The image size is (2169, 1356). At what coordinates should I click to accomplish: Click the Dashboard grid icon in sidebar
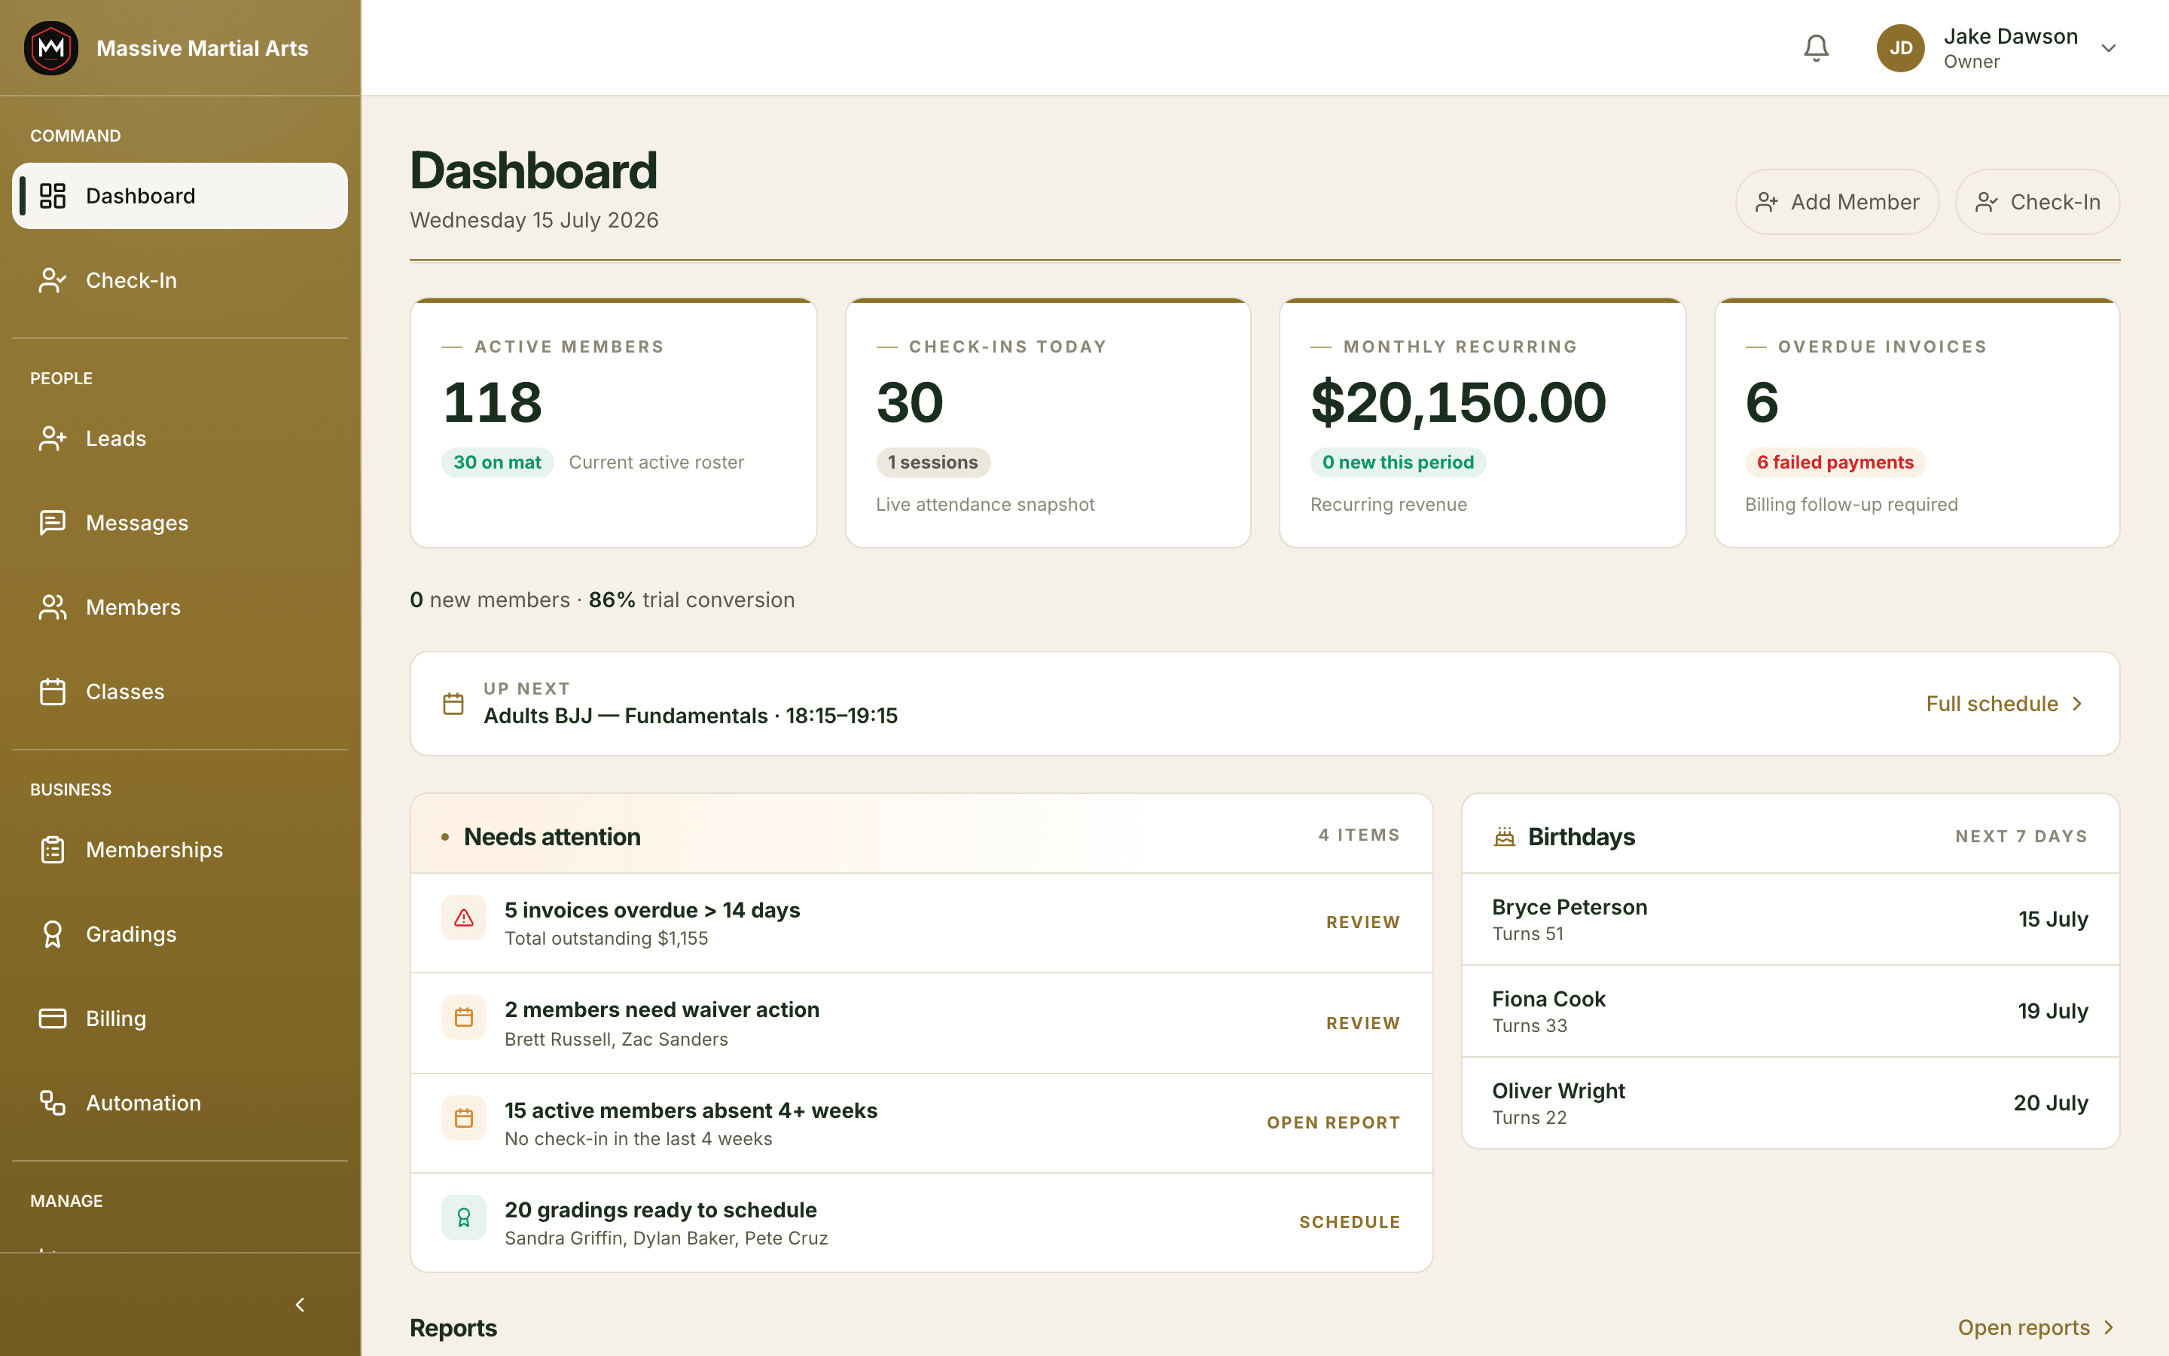[52, 196]
